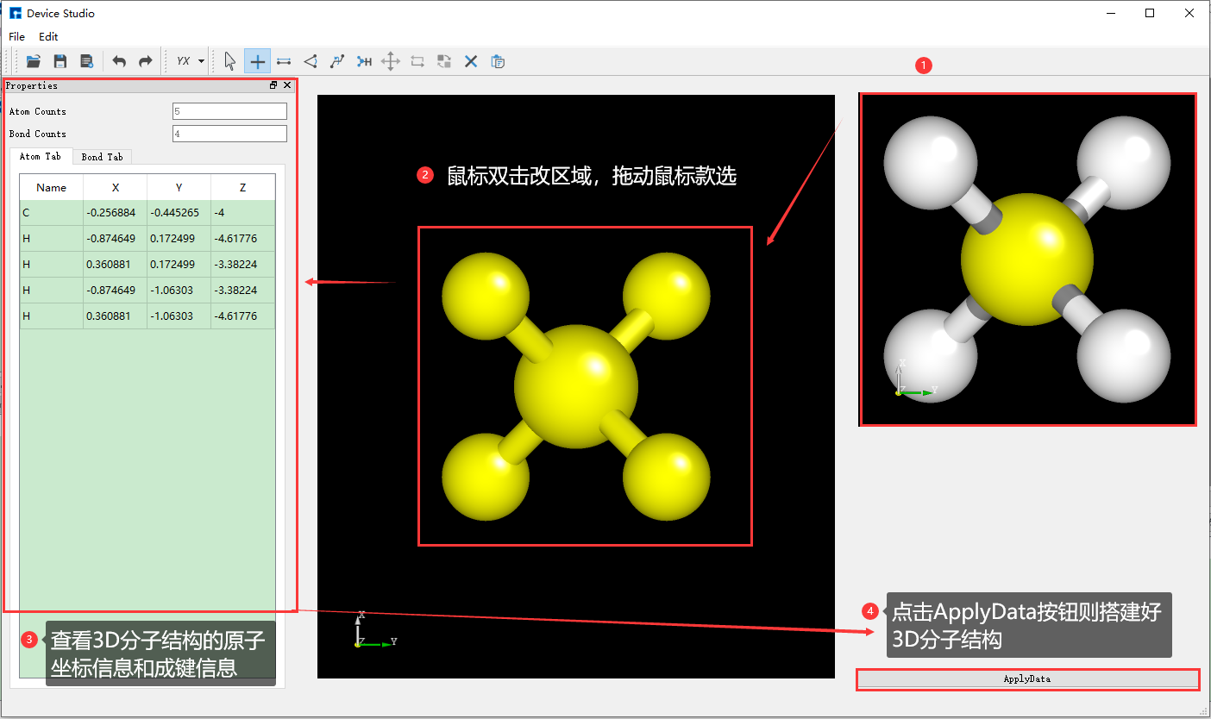Toggle the rectangle selection tool
1211x719 pixels.
point(417,61)
